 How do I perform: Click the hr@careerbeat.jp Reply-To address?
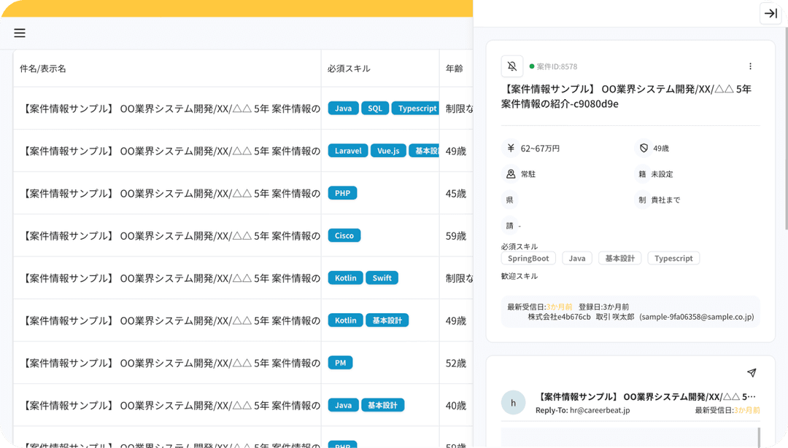(x=600, y=410)
